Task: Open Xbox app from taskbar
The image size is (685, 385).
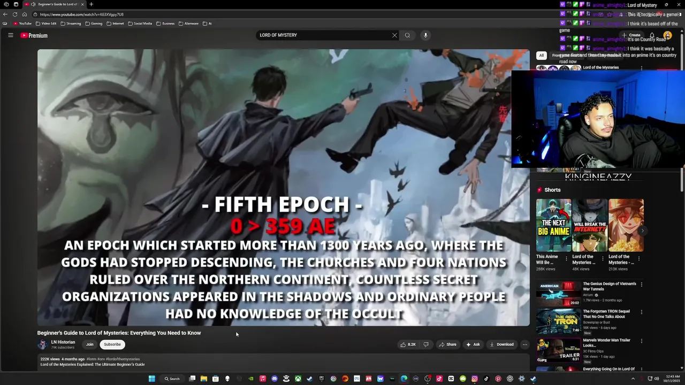Action: pos(298,379)
